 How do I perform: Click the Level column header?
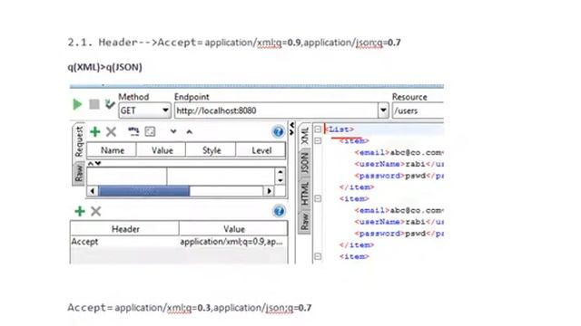tap(261, 150)
